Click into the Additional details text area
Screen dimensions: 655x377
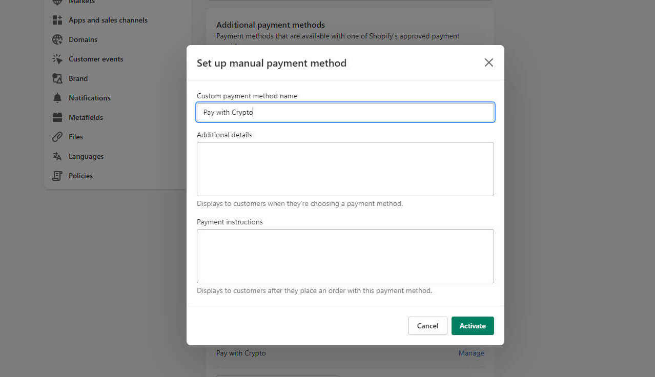point(345,169)
